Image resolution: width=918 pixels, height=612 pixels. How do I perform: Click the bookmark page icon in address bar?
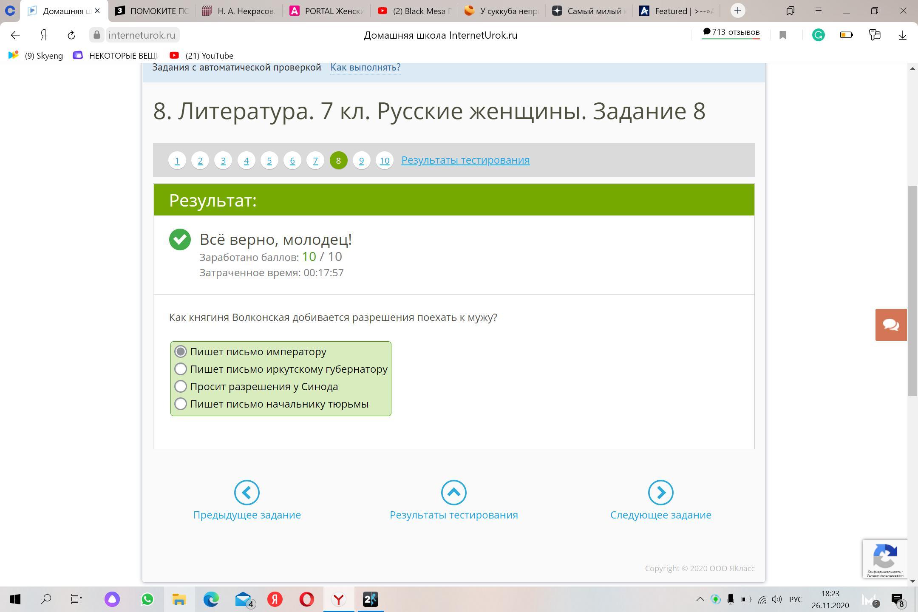pos(783,35)
